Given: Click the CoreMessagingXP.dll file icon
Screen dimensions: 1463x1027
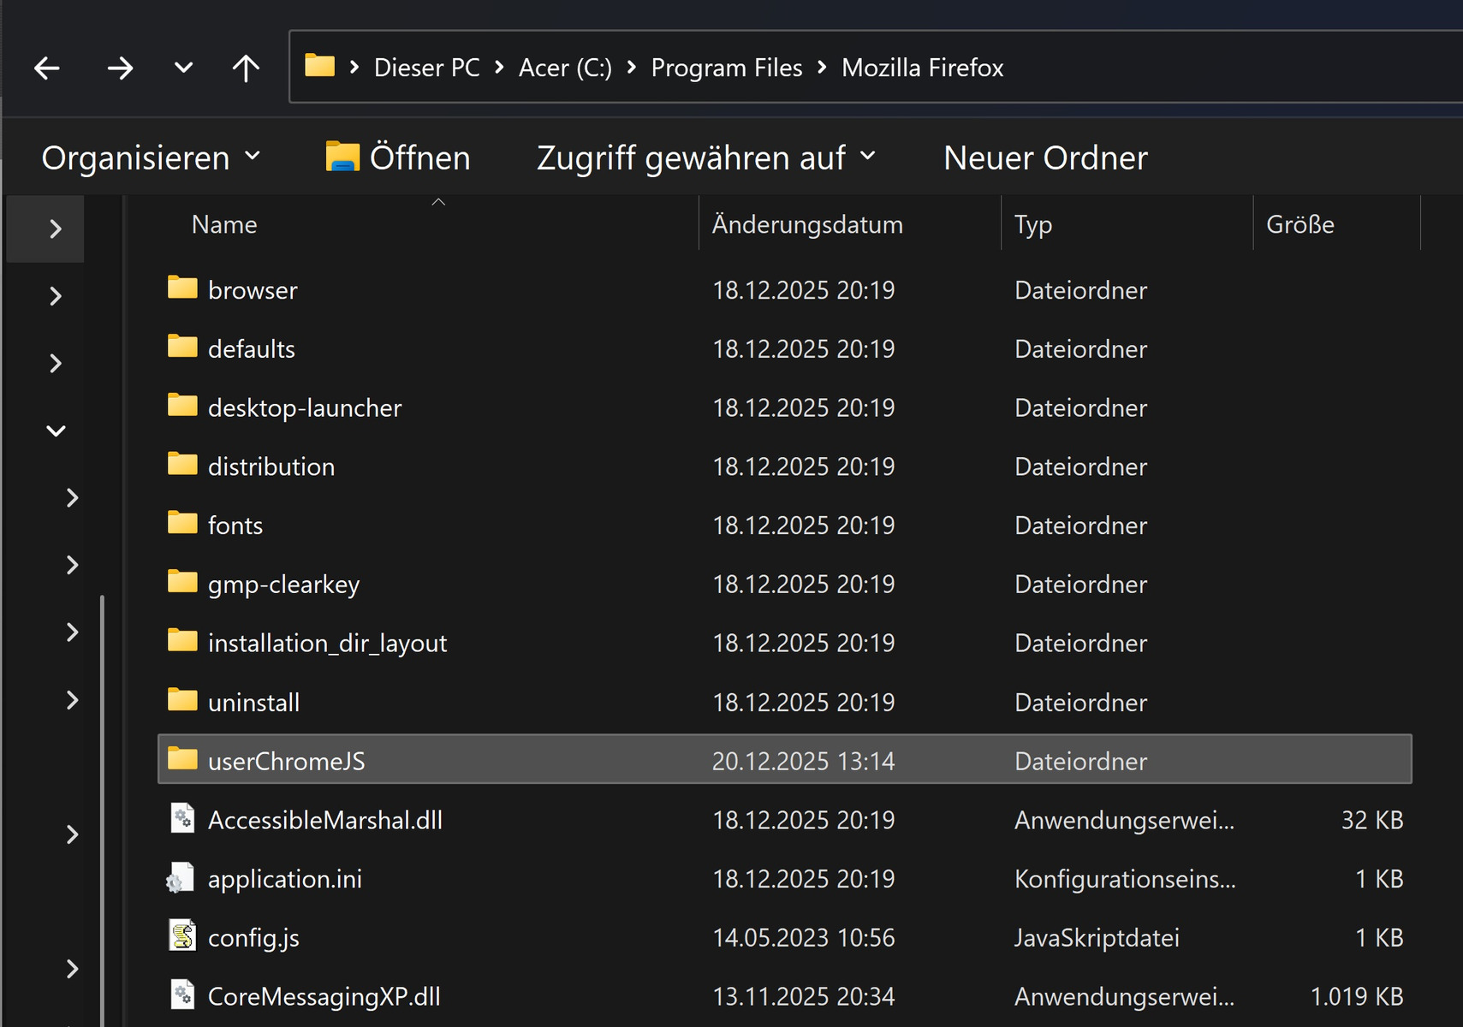Looking at the screenshot, I should pyautogui.click(x=182, y=995).
